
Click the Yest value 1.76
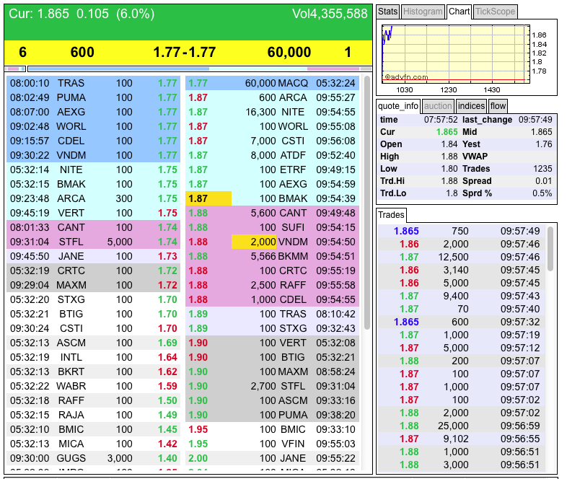click(x=544, y=144)
